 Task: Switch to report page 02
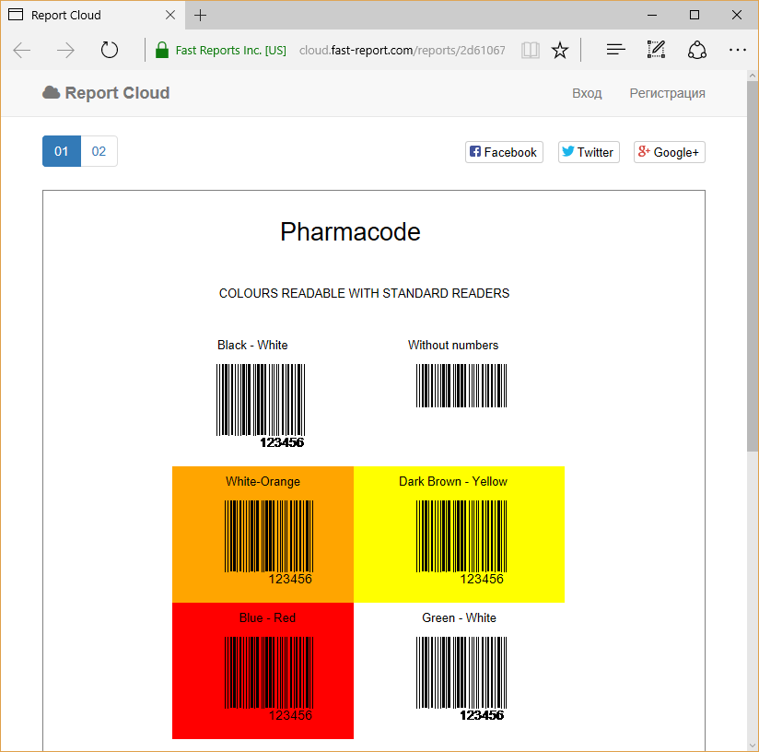click(x=99, y=151)
